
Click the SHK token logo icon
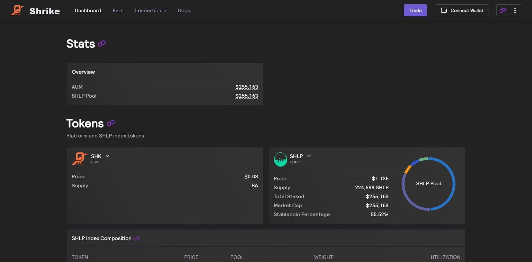pyautogui.click(x=79, y=158)
